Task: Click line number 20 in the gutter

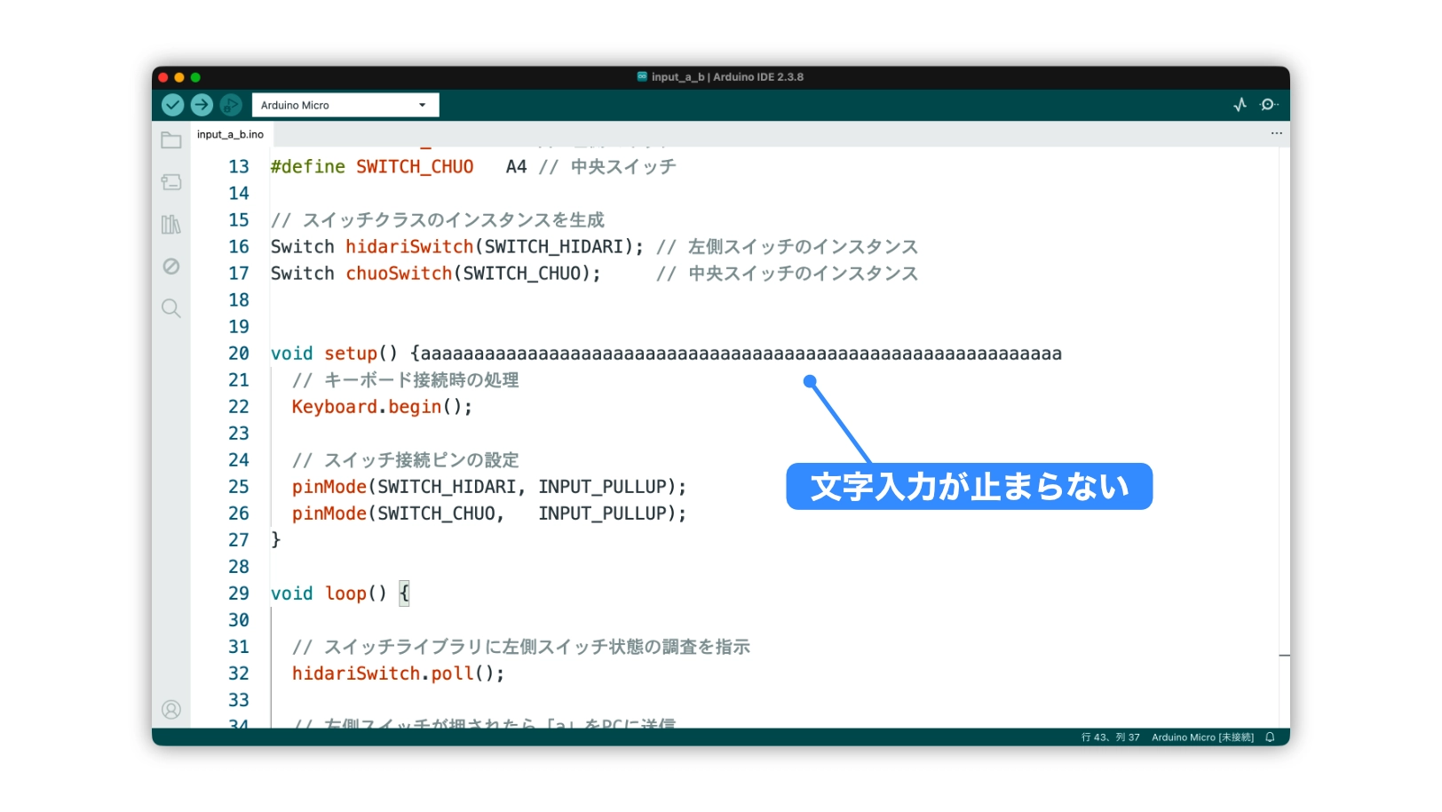Action: pos(239,354)
